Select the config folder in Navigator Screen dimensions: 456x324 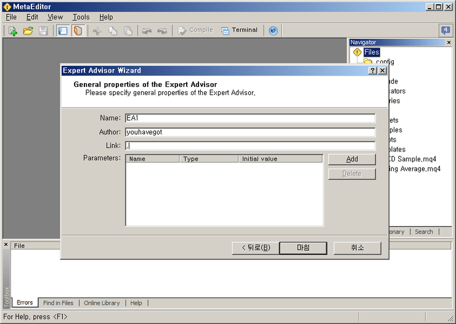(x=385, y=62)
